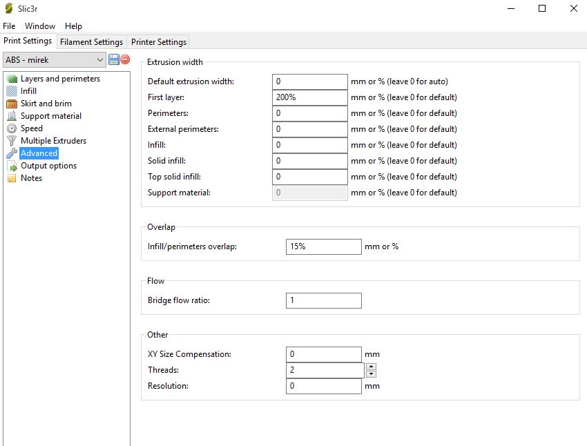Switch to the Printer Settings tab
The height and width of the screenshot is (446, 587).
[x=159, y=42]
